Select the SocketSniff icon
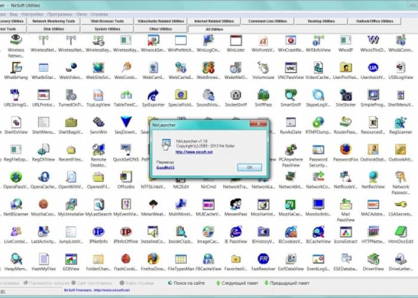Viewport: 418px width, 298px height. [236, 95]
